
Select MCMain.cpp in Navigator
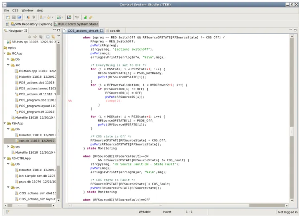coord(35,71)
